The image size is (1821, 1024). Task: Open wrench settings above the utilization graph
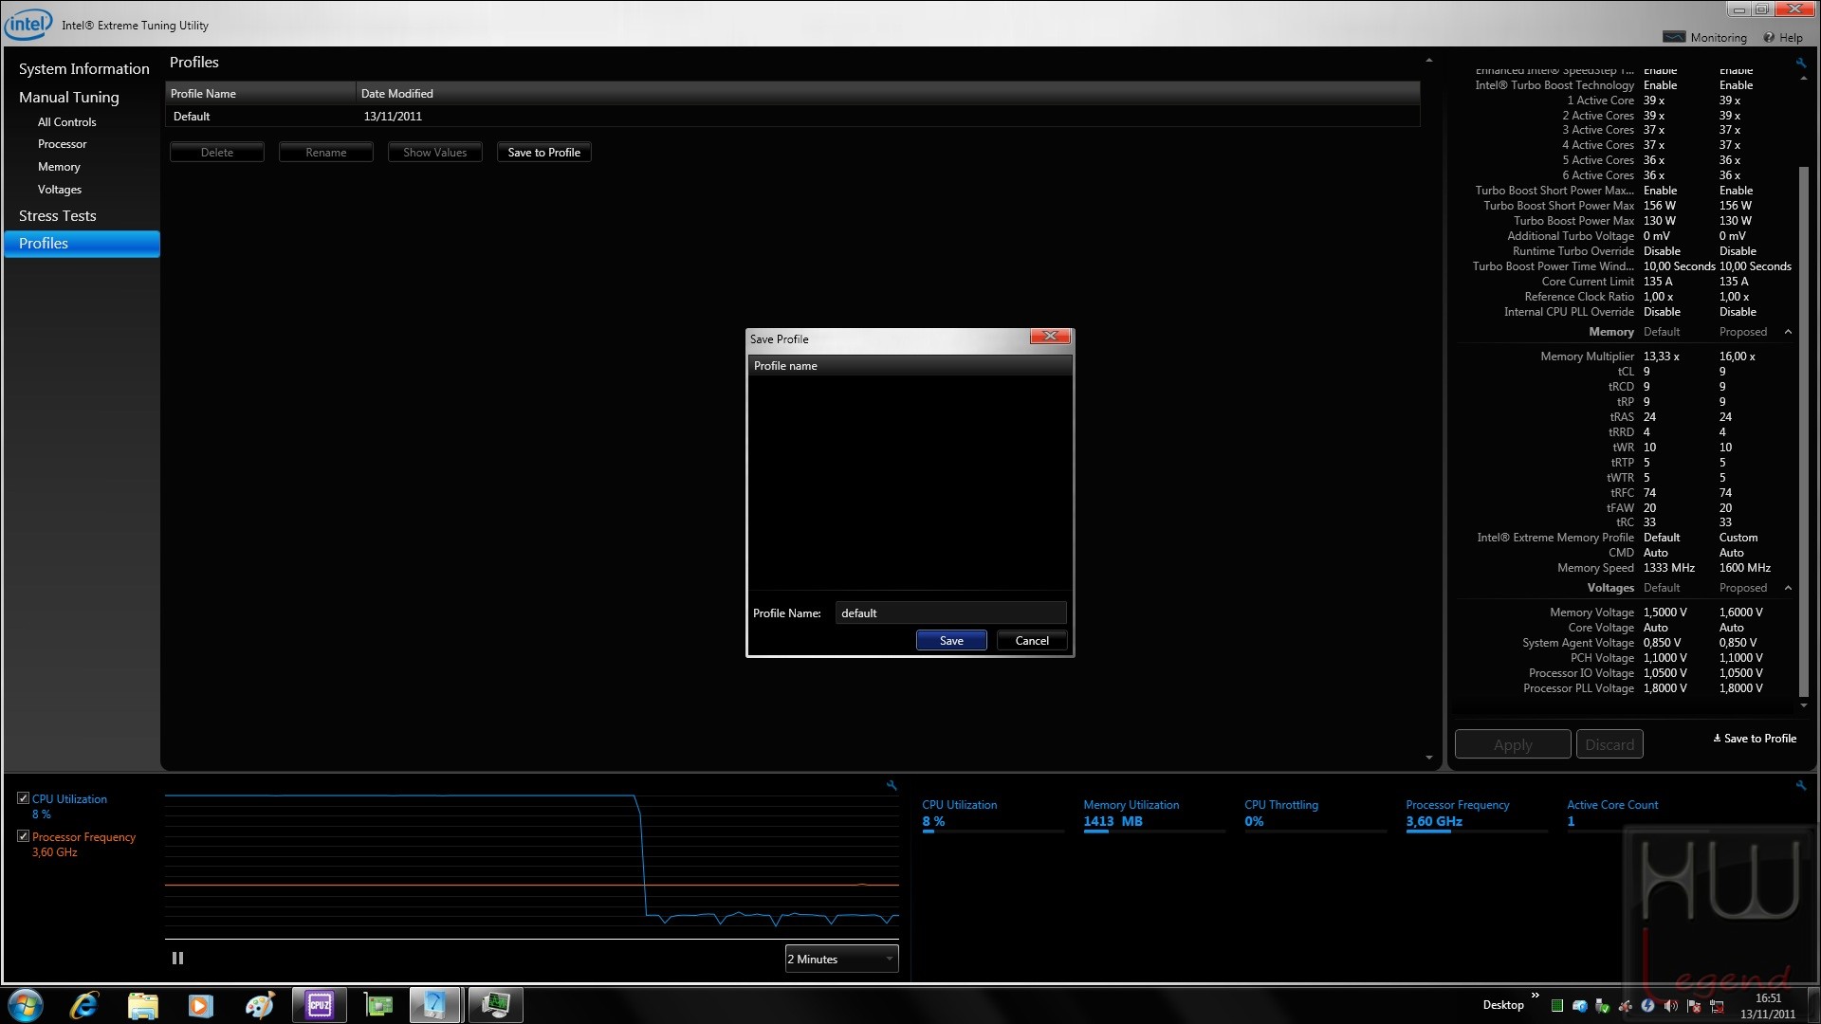coord(892,785)
